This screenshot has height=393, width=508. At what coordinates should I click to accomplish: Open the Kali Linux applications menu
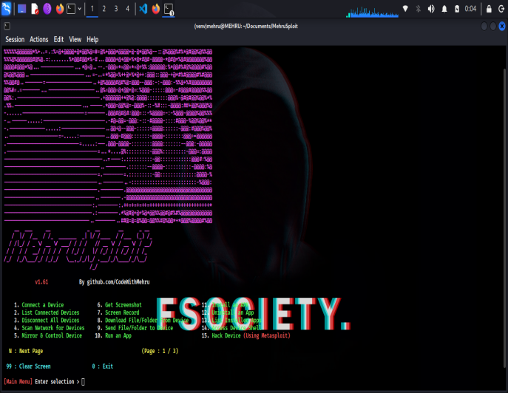pos(7,9)
